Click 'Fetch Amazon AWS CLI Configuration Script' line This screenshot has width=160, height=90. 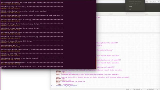pos(32,37)
